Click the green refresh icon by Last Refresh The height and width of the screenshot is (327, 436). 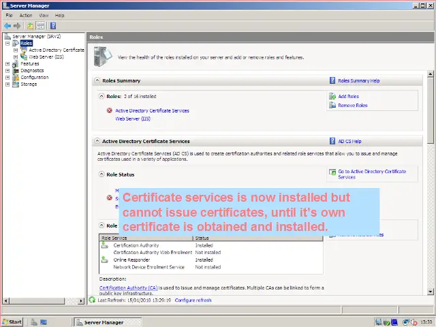click(x=92, y=300)
